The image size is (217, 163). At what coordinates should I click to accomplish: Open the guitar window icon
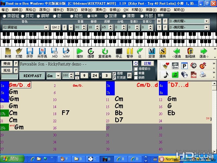(203, 65)
